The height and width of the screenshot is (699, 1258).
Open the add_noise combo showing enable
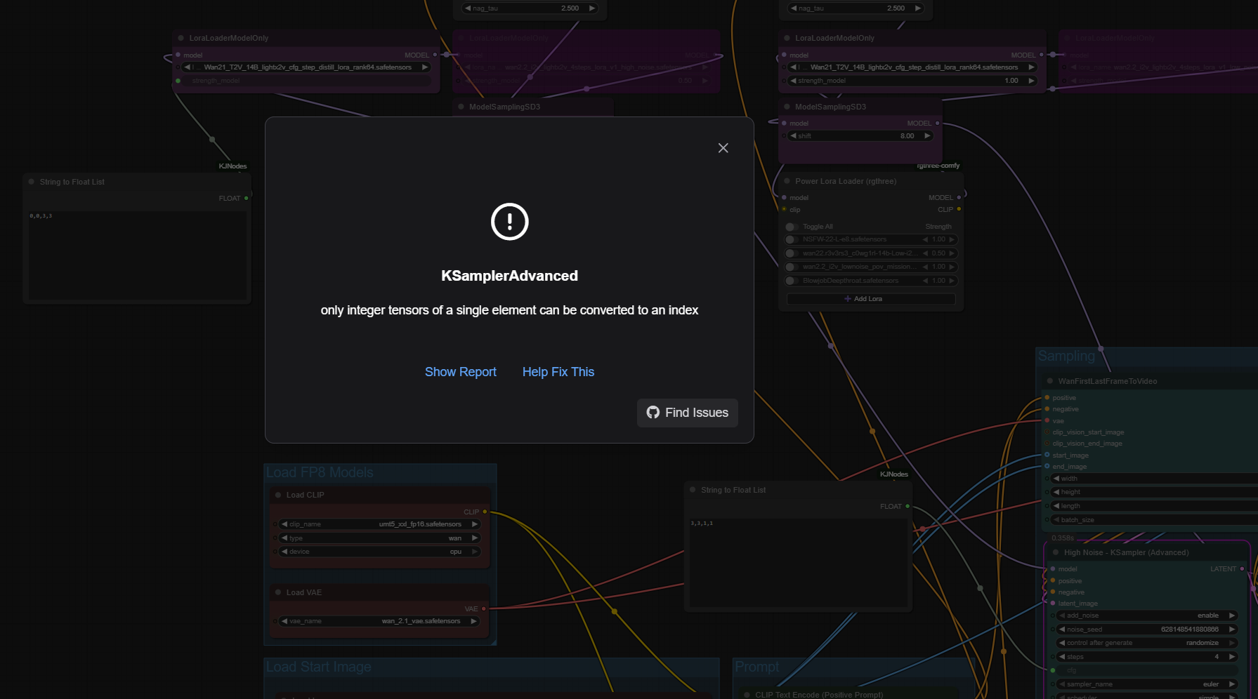pyautogui.click(x=1147, y=615)
